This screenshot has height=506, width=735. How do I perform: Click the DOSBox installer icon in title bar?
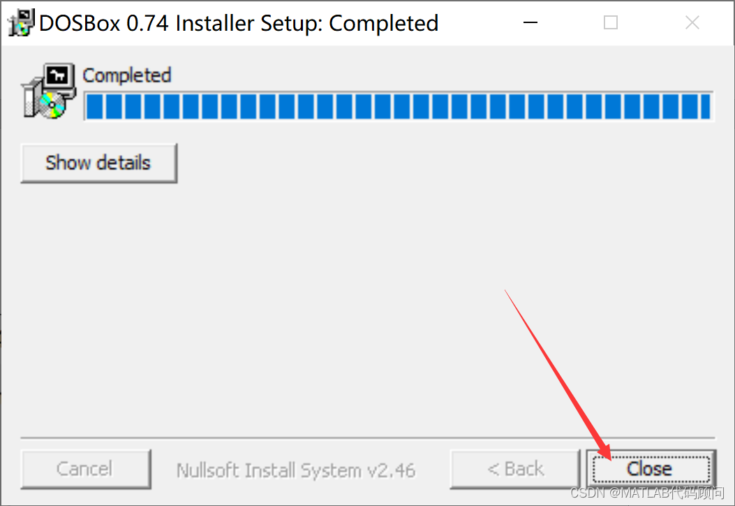pos(20,22)
